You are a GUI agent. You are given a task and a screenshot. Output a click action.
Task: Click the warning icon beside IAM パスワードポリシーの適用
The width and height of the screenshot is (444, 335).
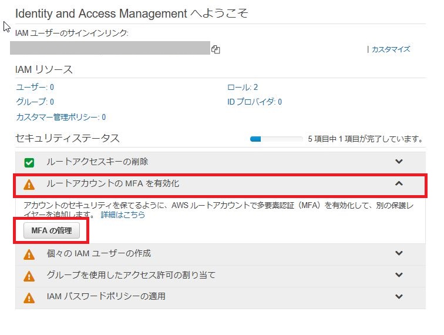point(29,298)
